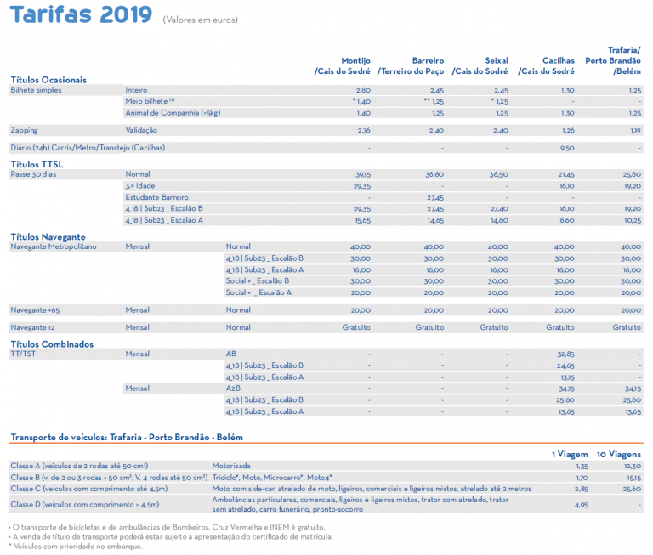Click the "Zapping" row label
653x555 pixels.
tap(24, 130)
